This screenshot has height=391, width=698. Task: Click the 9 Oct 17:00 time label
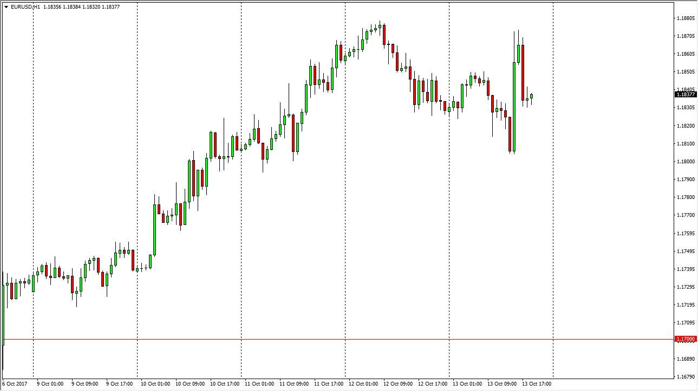[x=119, y=384]
